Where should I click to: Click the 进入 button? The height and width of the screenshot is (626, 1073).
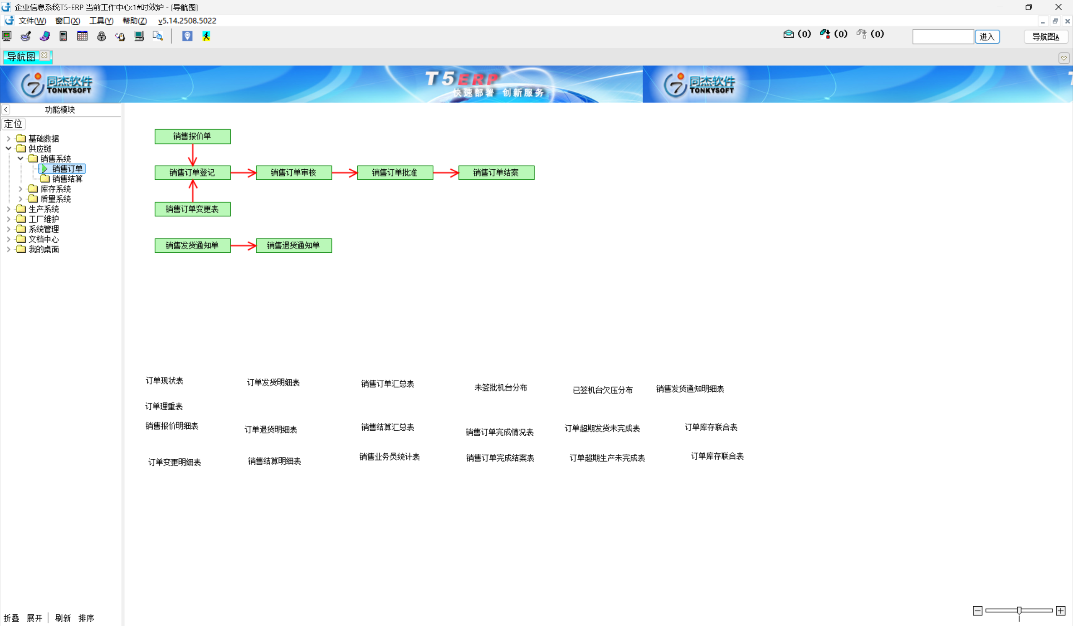(x=987, y=36)
